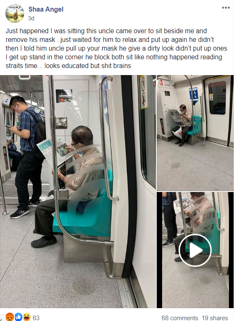The image size is (234, 321).
Task: View the 63 reactions count
Action: click(x=36, y=318)
